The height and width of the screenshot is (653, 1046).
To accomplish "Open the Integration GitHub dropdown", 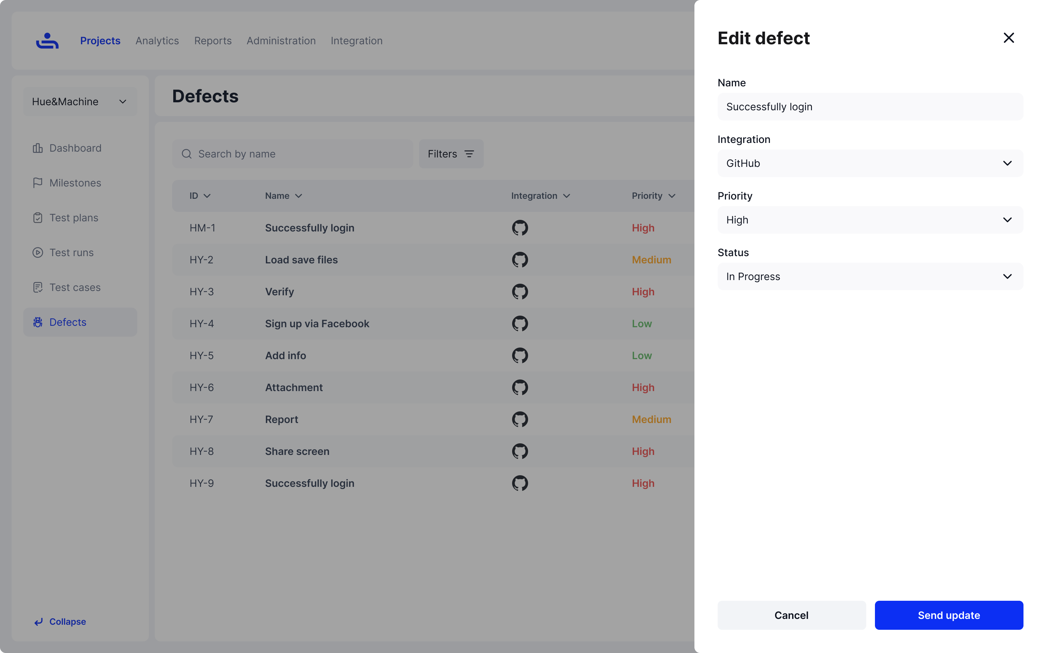I will [869, 163].
